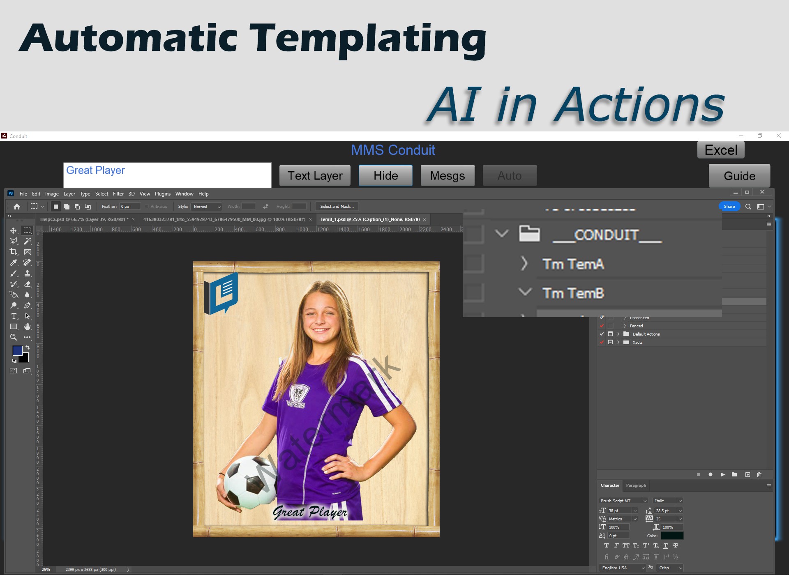The width and height of the screenshot is (789, 575).
Task: Select the Brush tool
Action: pos(14,273)
